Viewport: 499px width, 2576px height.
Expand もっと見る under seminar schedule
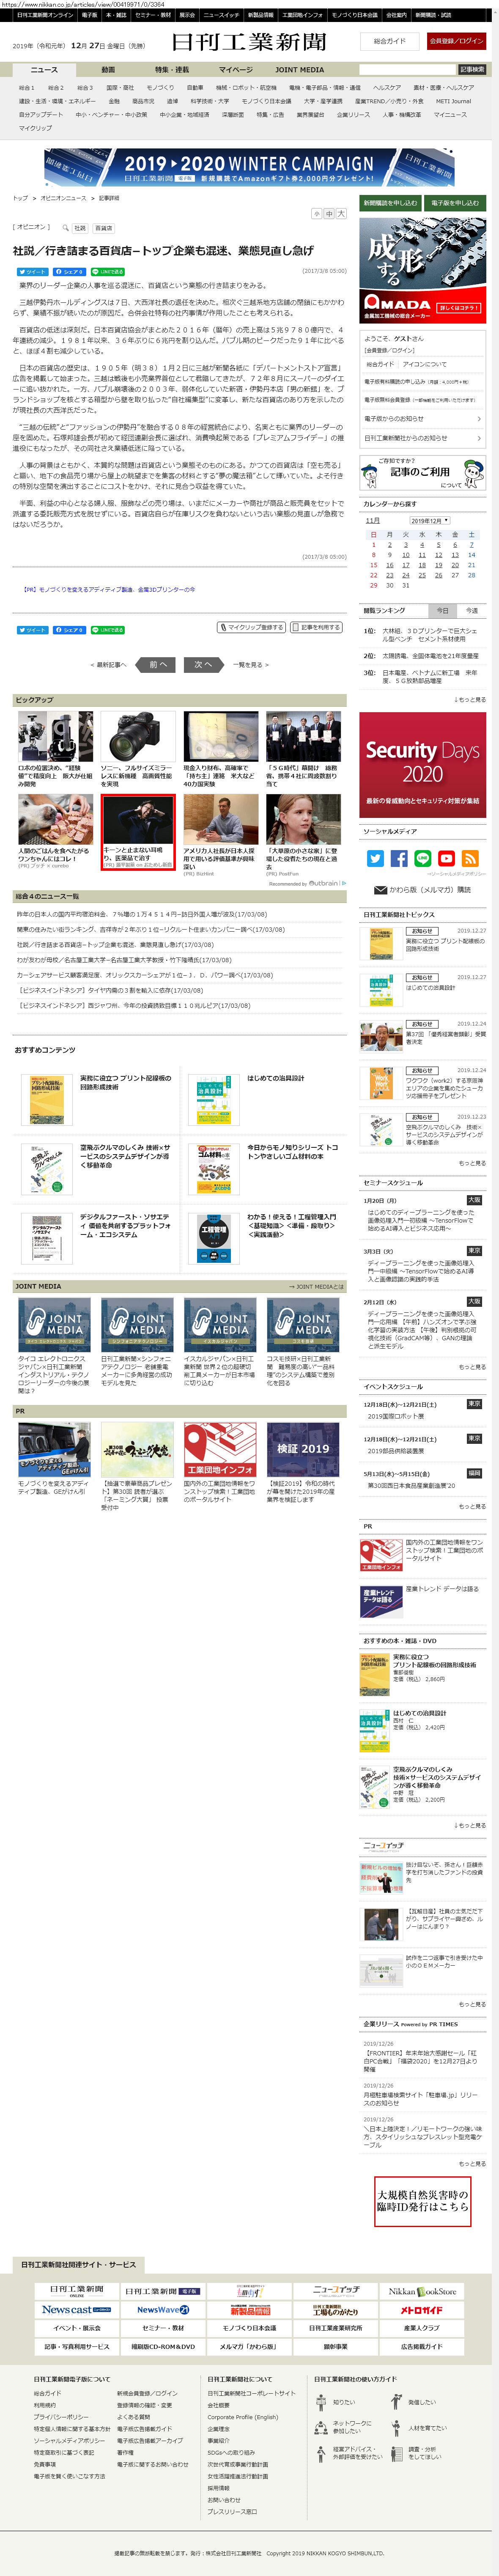[x=472, y=1366]
